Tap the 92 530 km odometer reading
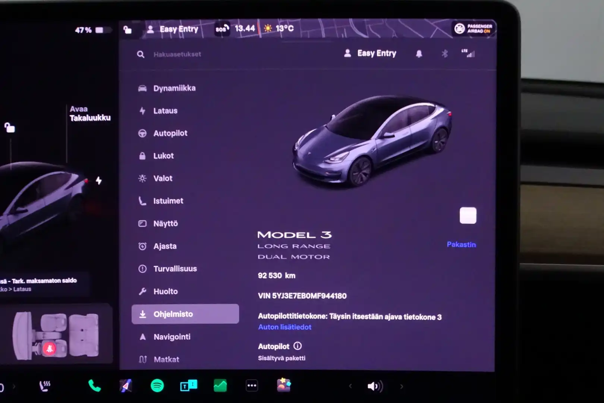Viewport: 604px width, 403px height. [277, 276]
